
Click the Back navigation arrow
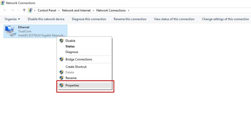tap(5, 10)
